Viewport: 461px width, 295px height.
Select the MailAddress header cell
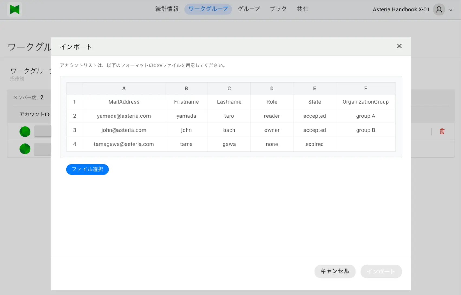point(124,102)
